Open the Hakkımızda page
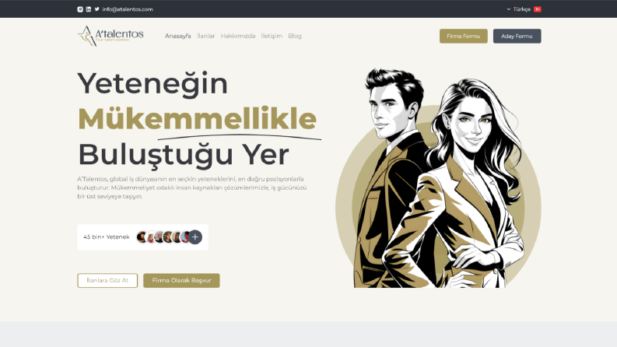Viewport: 617px width, 347px height. (237, 36)
